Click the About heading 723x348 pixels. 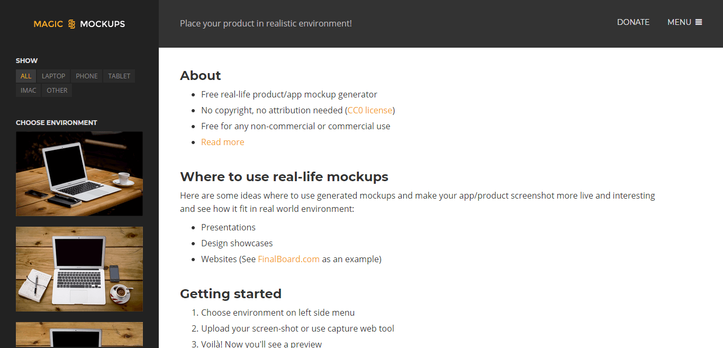[x=201, y=75]
